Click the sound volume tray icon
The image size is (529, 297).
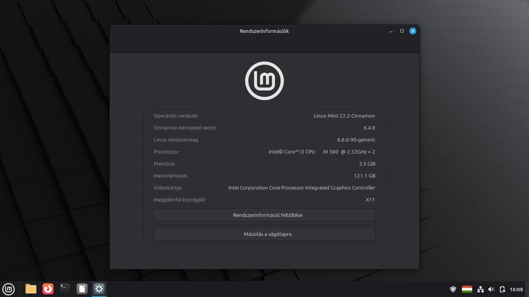point(491,289)
